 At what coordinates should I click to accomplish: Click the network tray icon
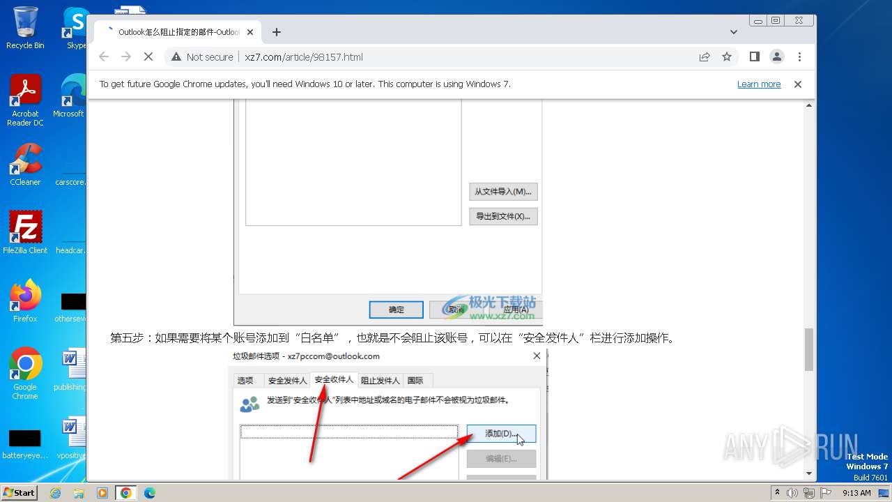click(808, 493)
